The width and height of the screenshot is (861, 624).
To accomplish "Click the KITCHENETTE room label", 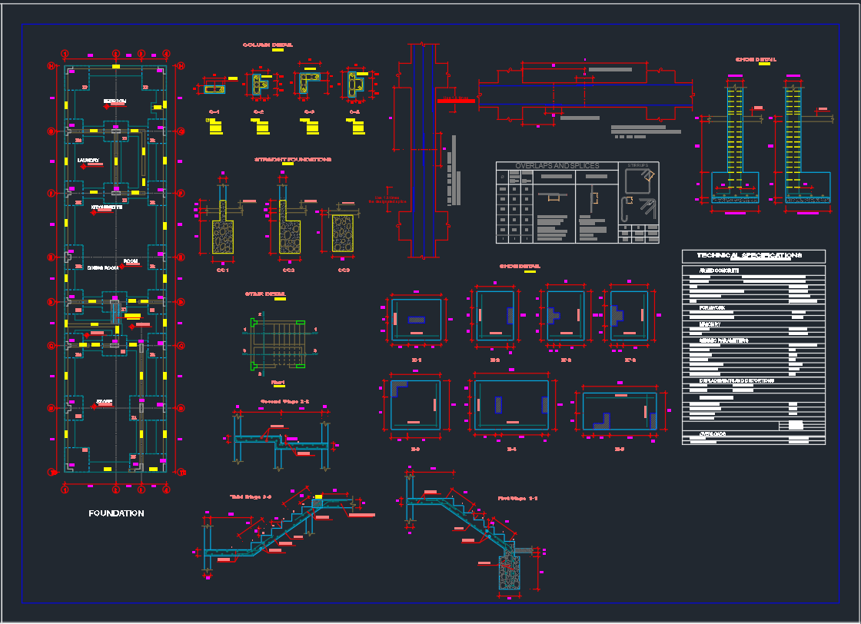I will click(x=107, y=207).
